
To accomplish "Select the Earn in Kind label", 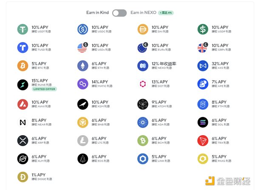I will click(98, 13).
